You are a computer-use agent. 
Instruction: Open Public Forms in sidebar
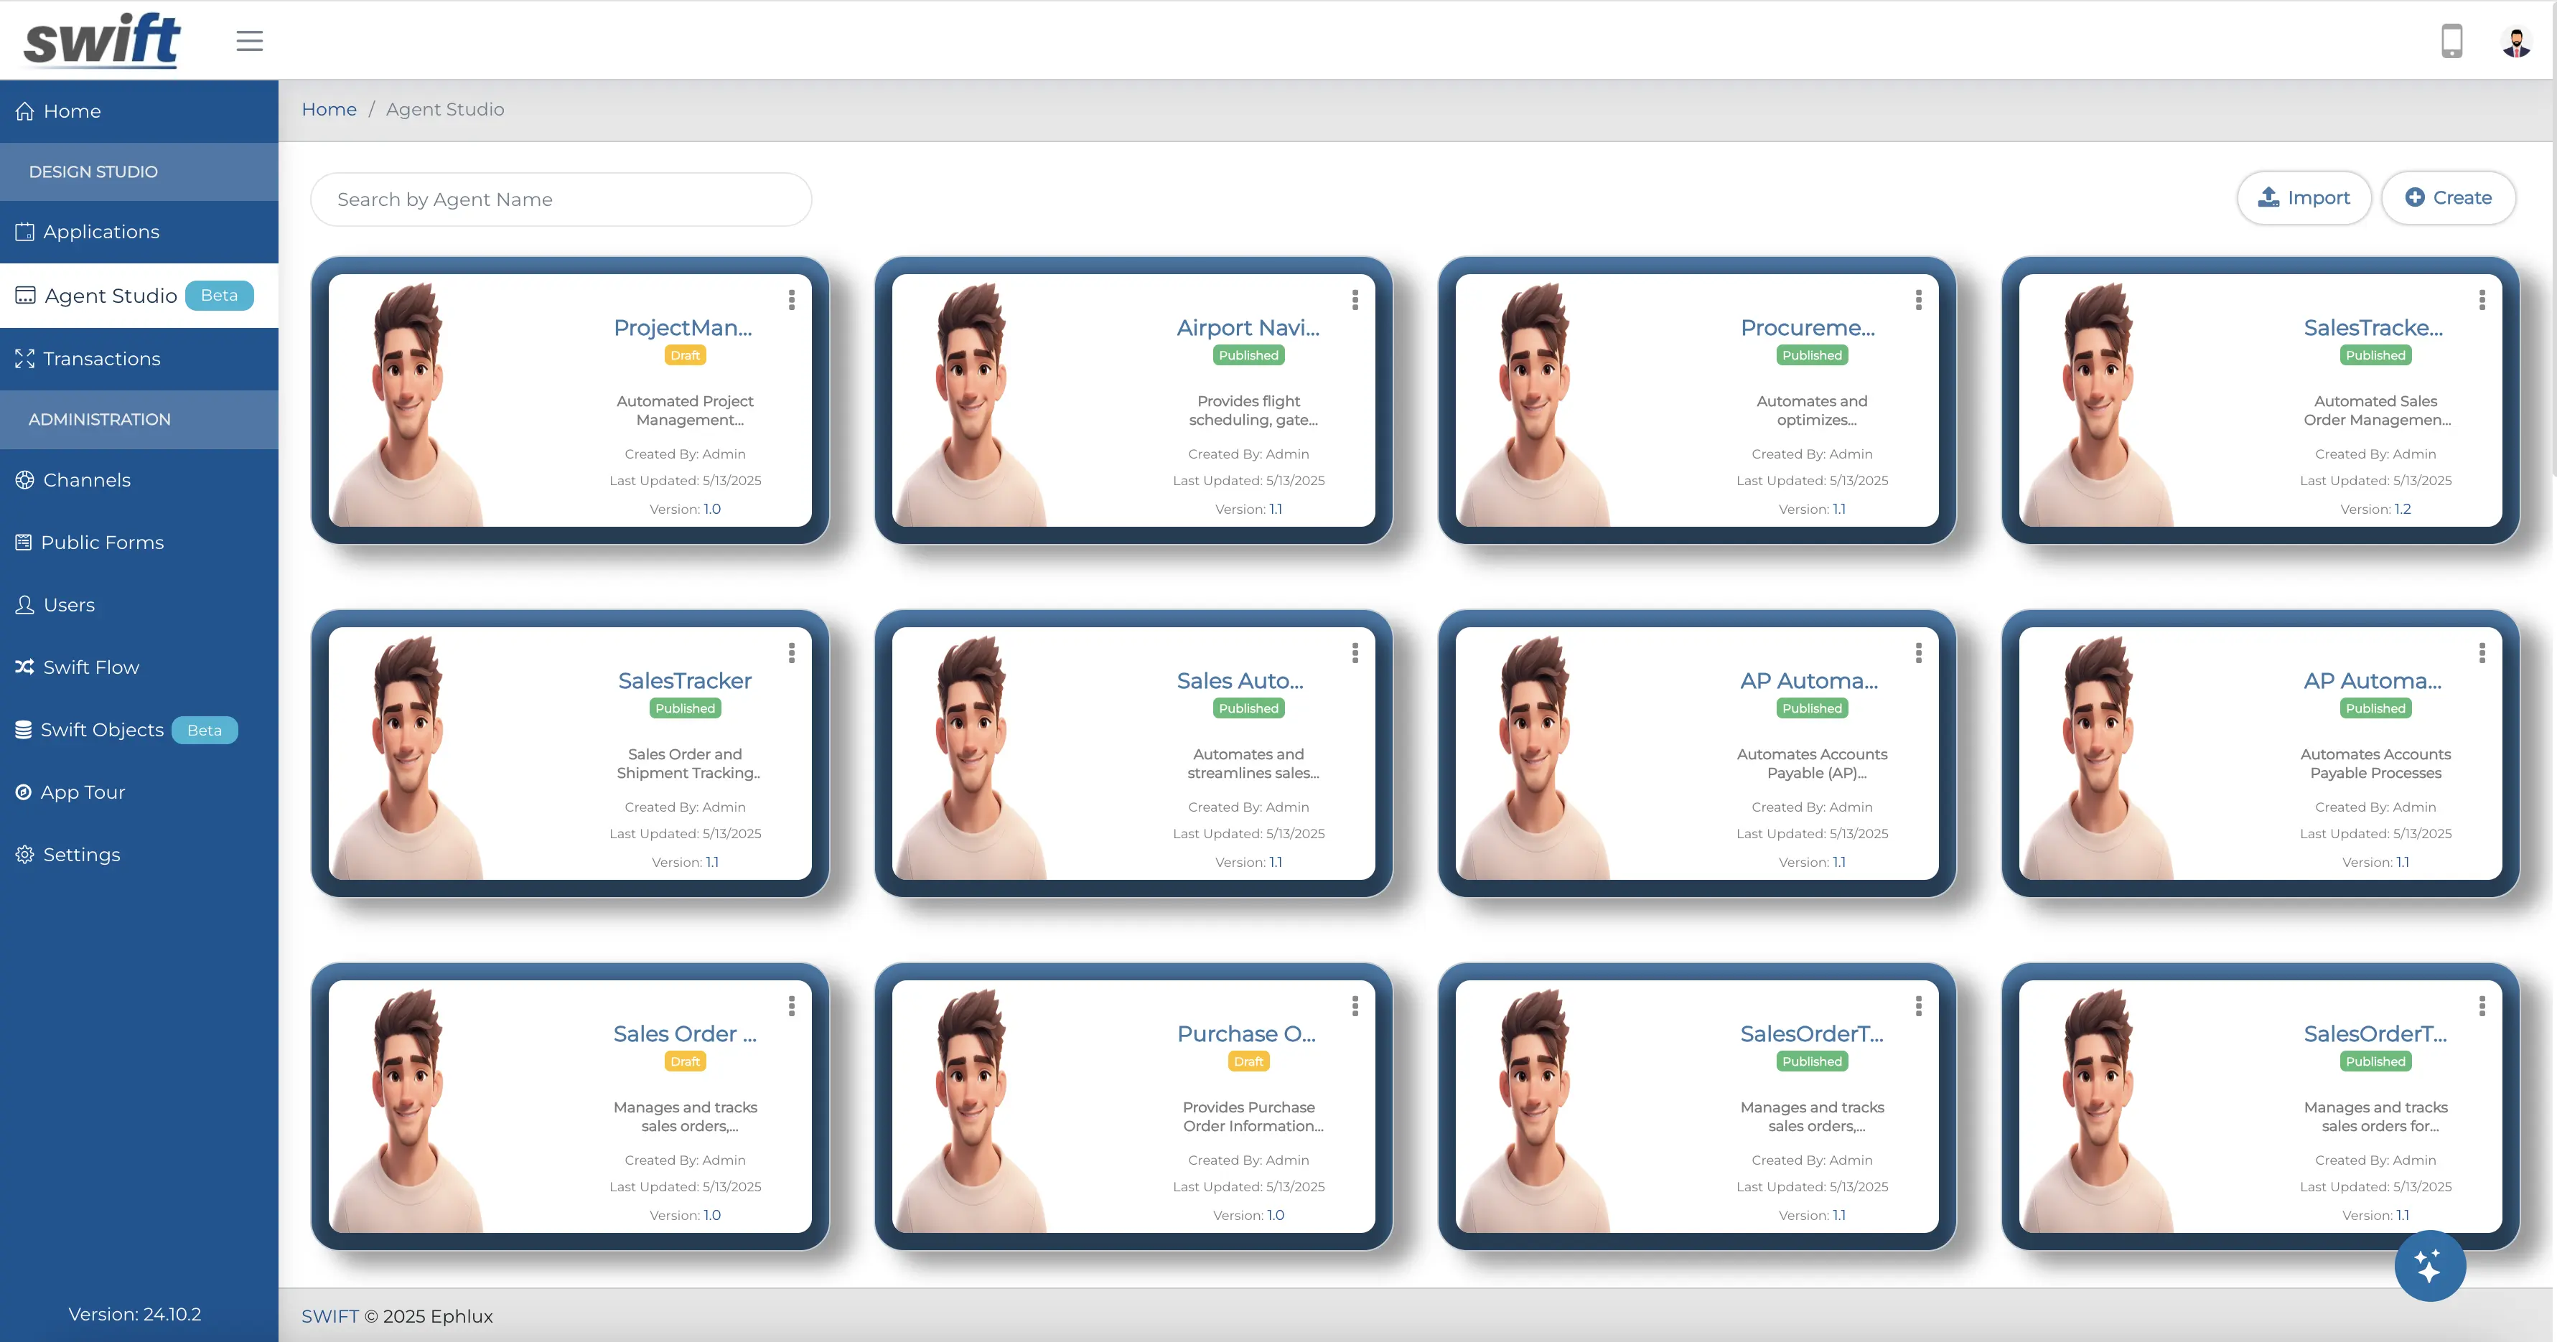click(x=101, y=542)
